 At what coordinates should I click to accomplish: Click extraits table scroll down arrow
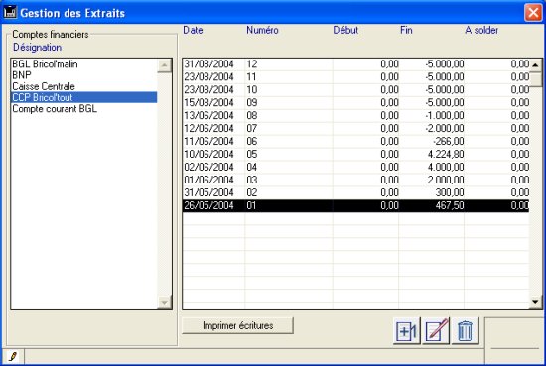point(535,302)
